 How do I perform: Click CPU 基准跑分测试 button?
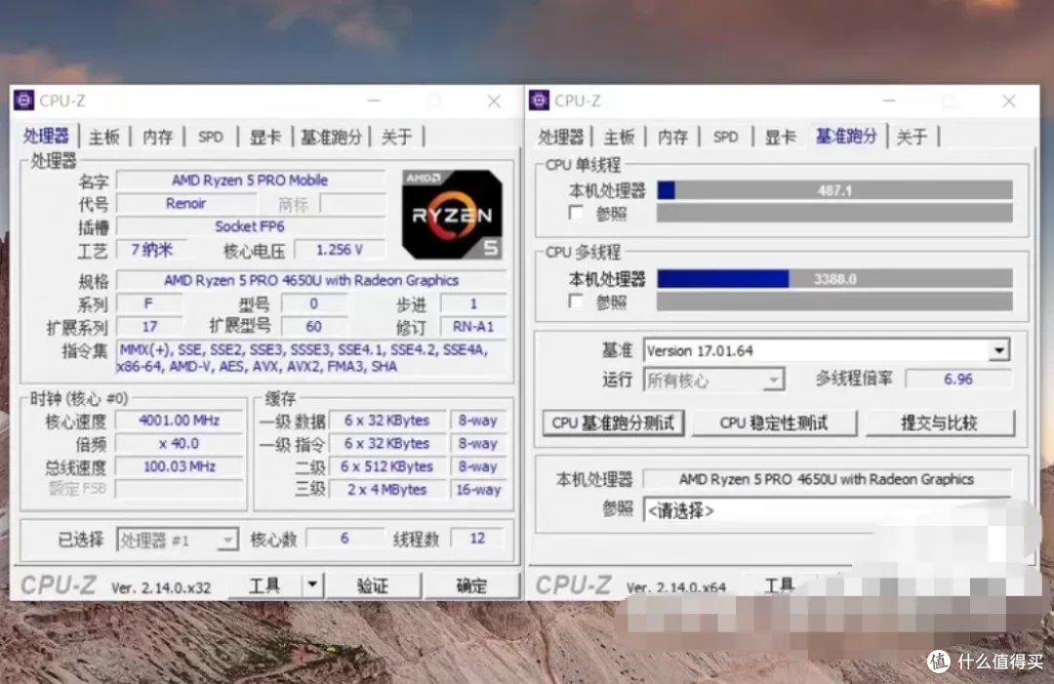(x=613, y=422)
